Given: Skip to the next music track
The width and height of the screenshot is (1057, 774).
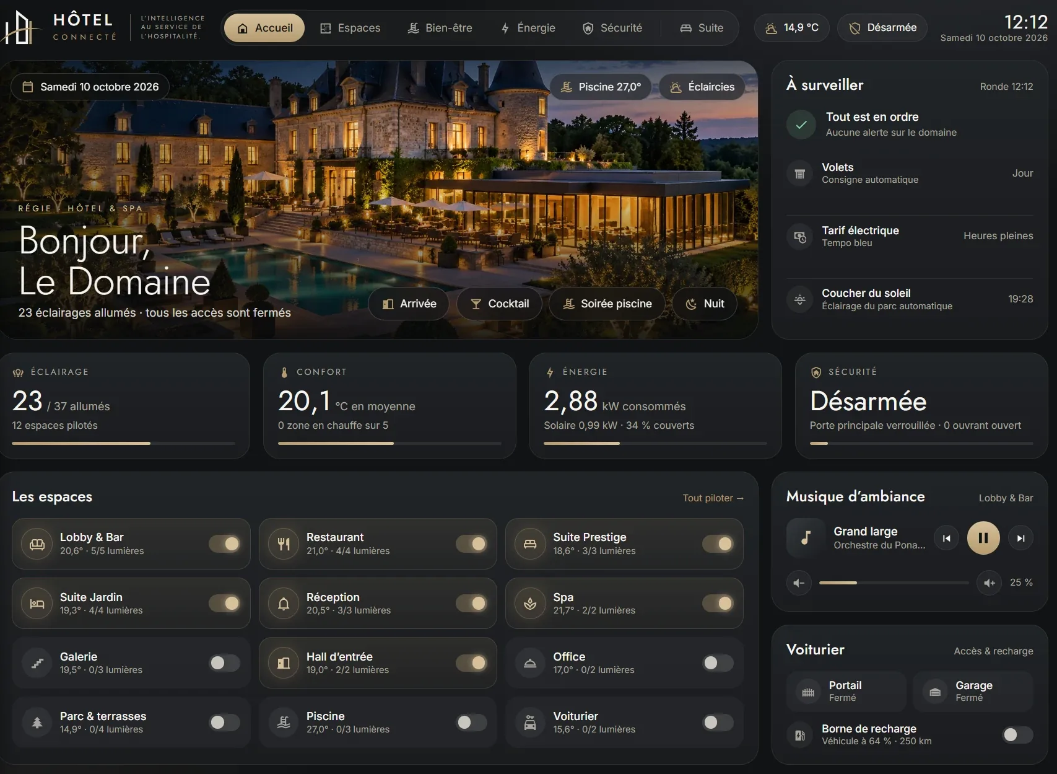Looking at the screenshot, I should 1020,538.
